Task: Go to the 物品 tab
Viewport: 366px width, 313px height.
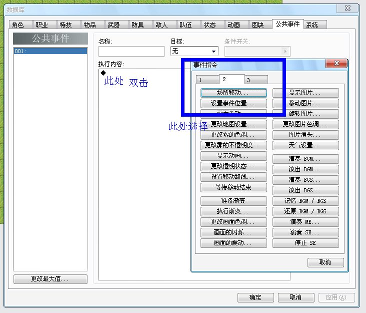Action: [93, 25]
